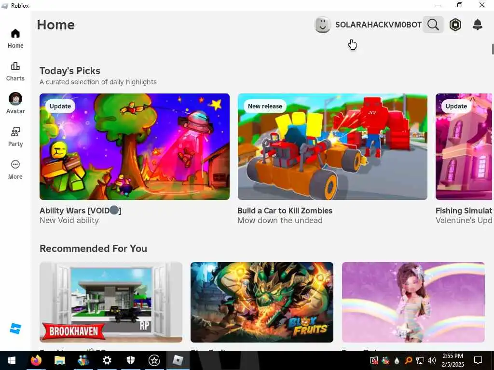Open File Explorer from the taskbar
The width and height of the screenshot is (494, 370).
point(59,360)
